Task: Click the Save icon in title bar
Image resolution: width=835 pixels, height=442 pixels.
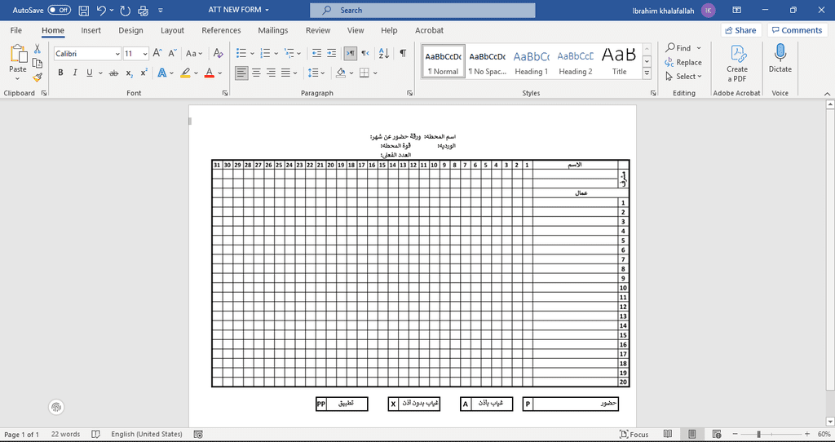Action: (84, 11)
